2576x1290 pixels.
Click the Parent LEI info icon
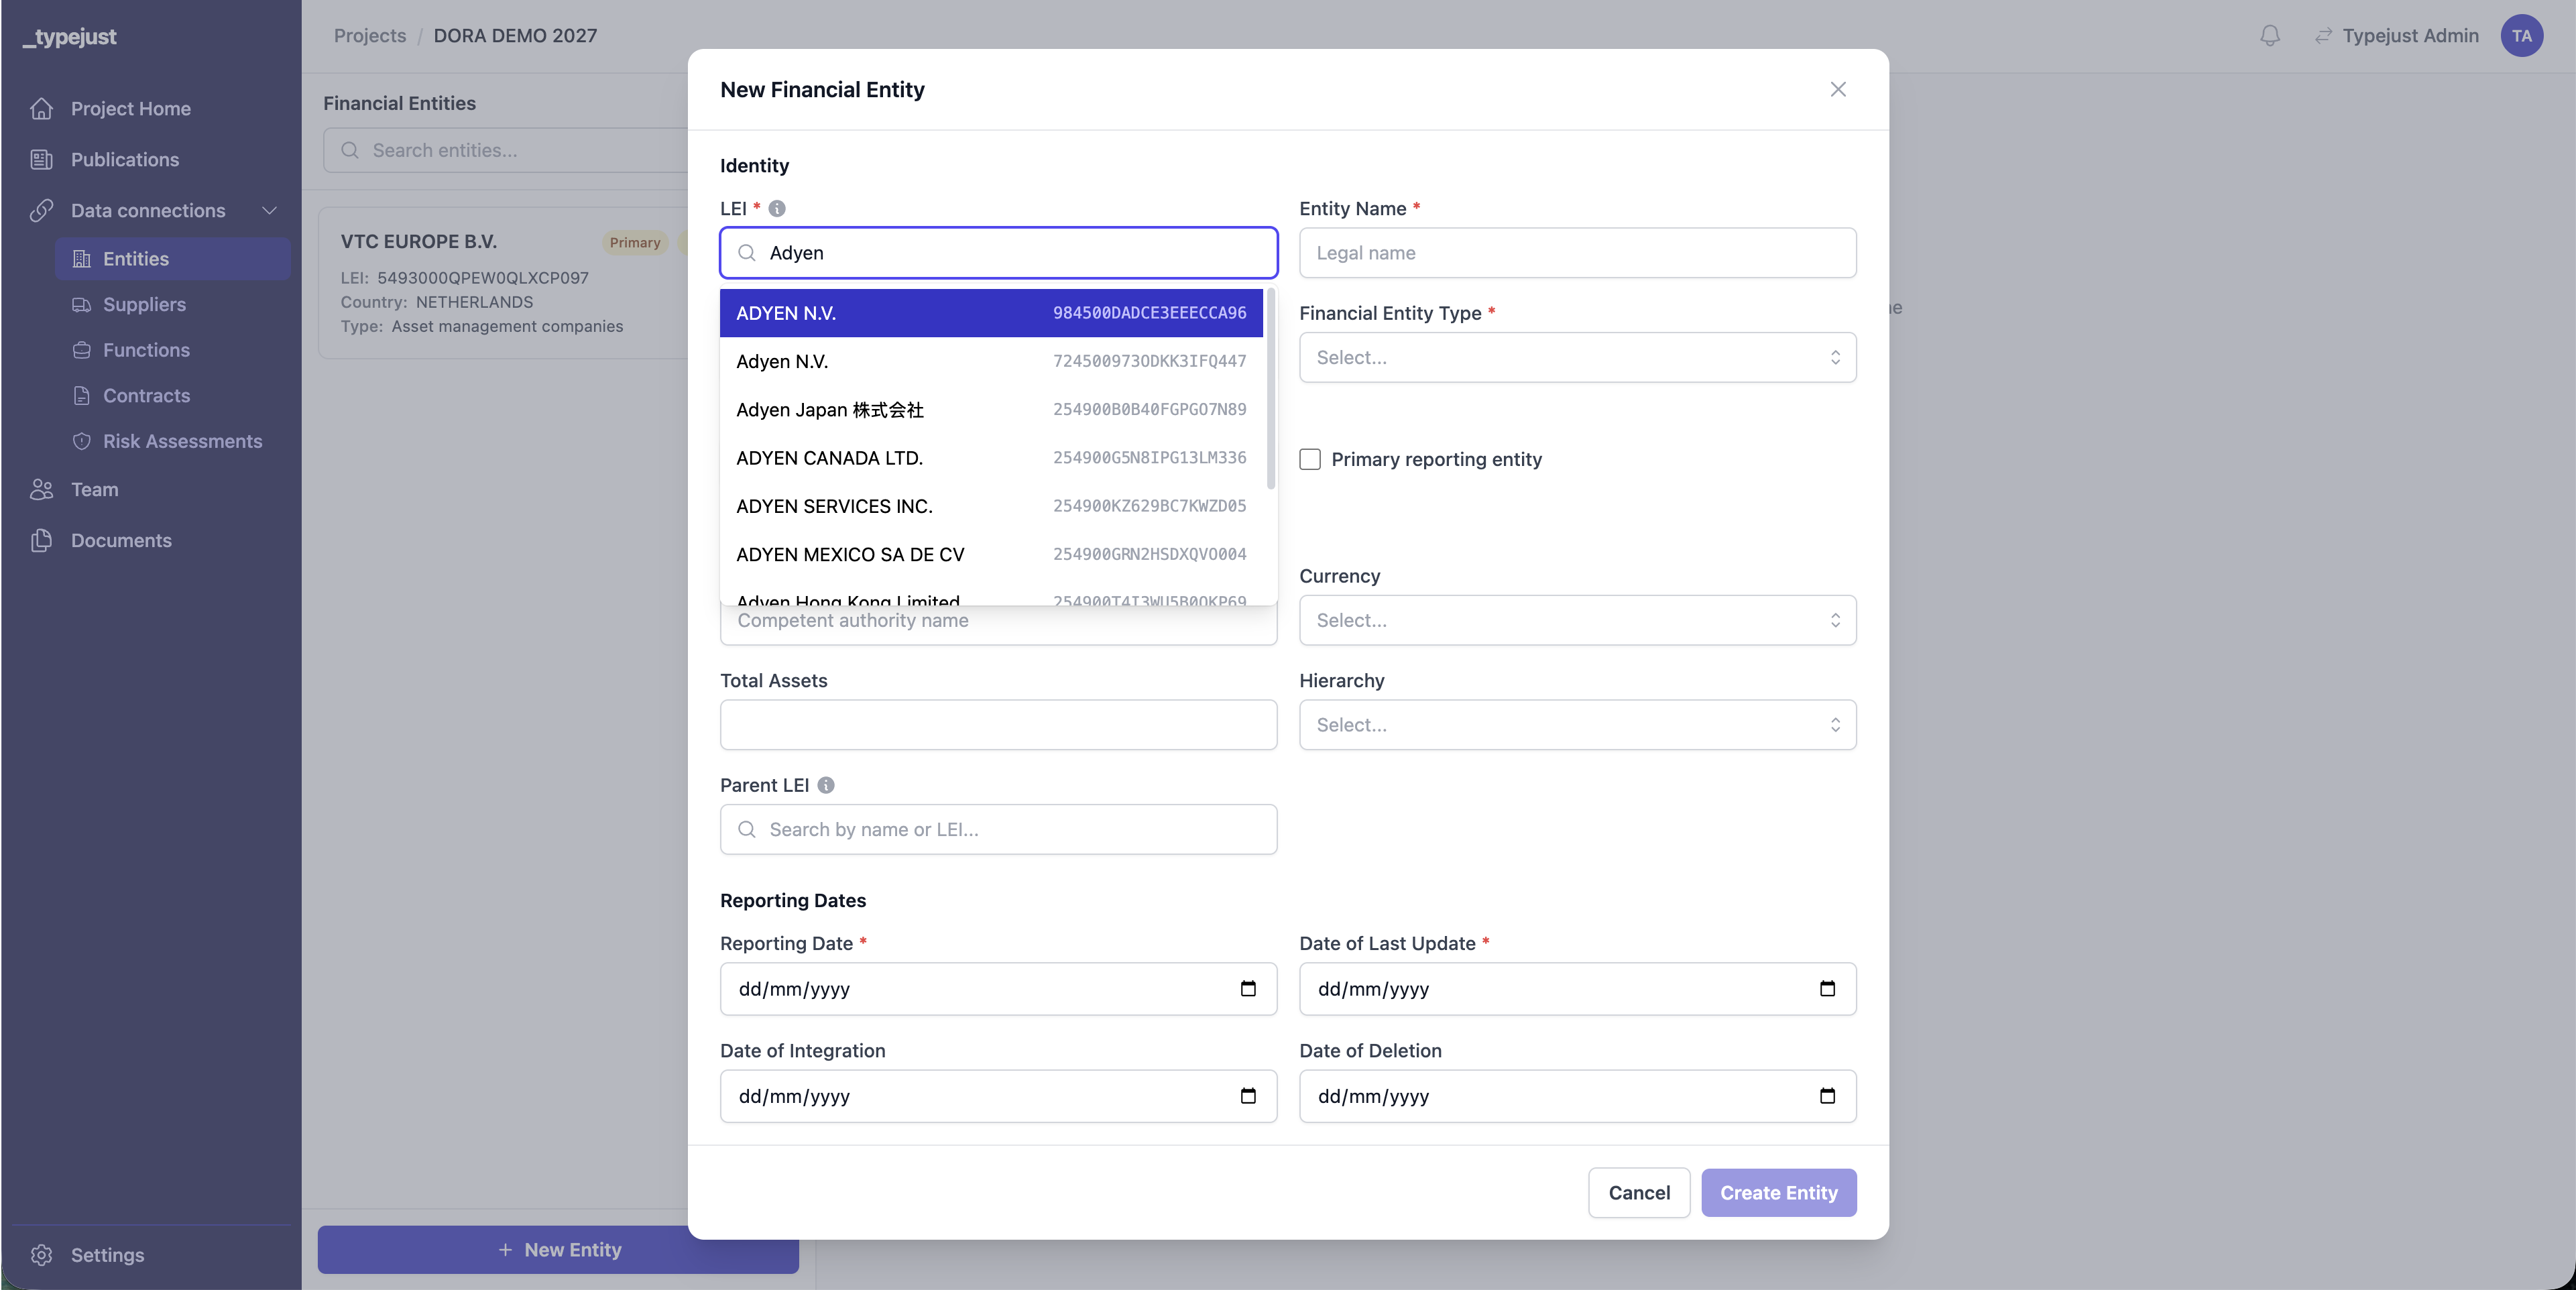(826, 785)
